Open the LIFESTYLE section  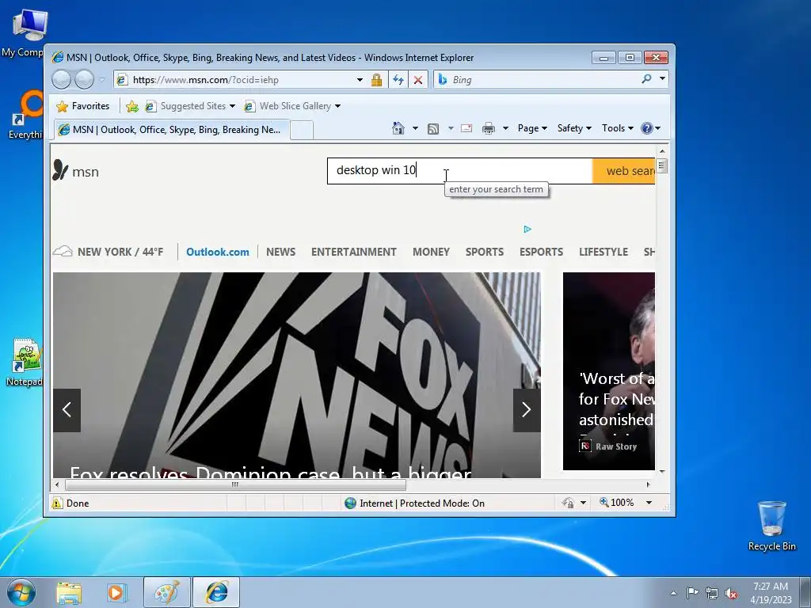[603, 252]
